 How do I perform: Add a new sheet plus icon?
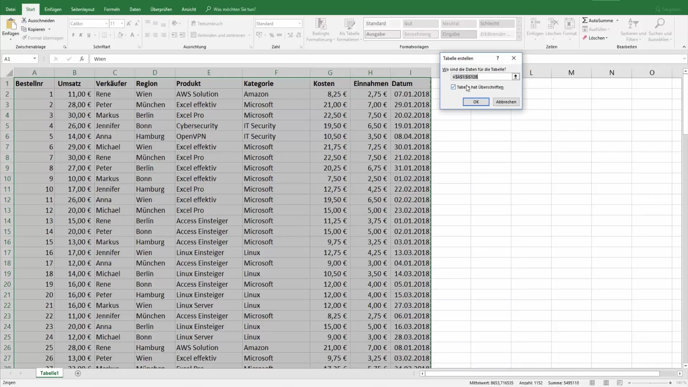point(78,373)
